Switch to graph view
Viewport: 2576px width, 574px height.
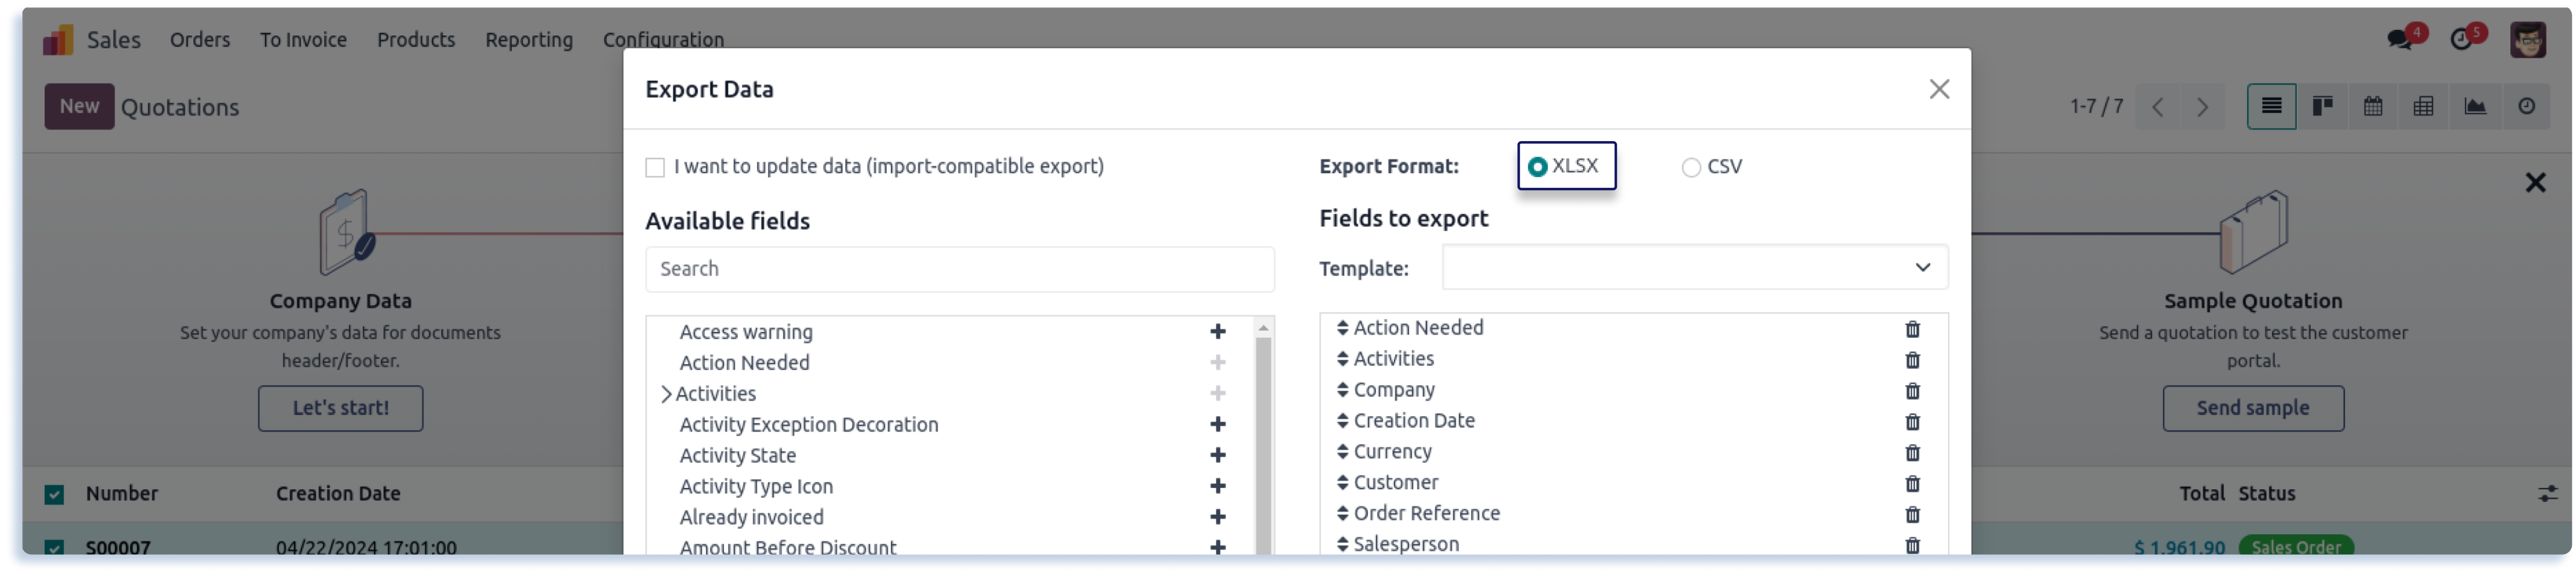coord(2475,107)
